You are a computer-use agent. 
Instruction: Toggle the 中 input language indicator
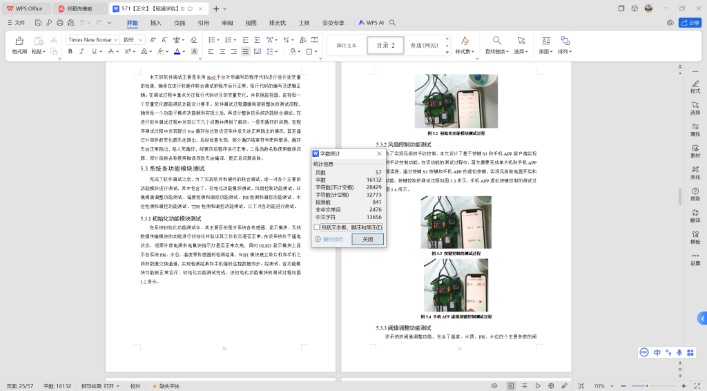coord(657,353)
